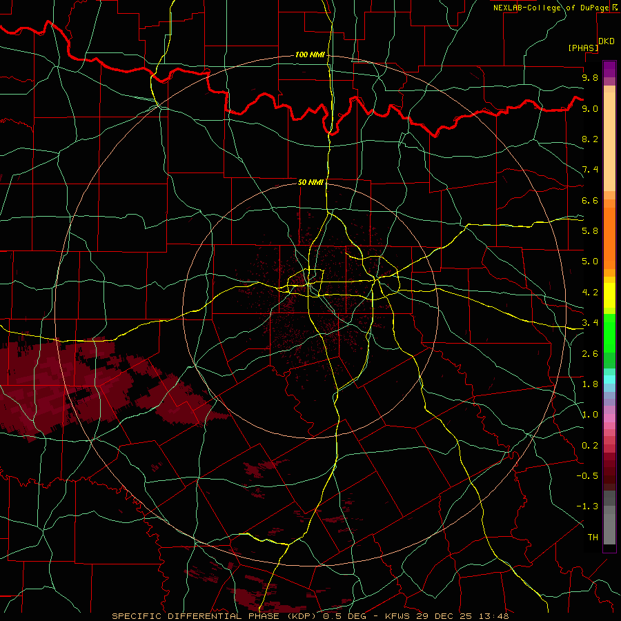Click the 50 NMI range ring label
The height and width of the screenshot is (621, 621).
point(310,182)
